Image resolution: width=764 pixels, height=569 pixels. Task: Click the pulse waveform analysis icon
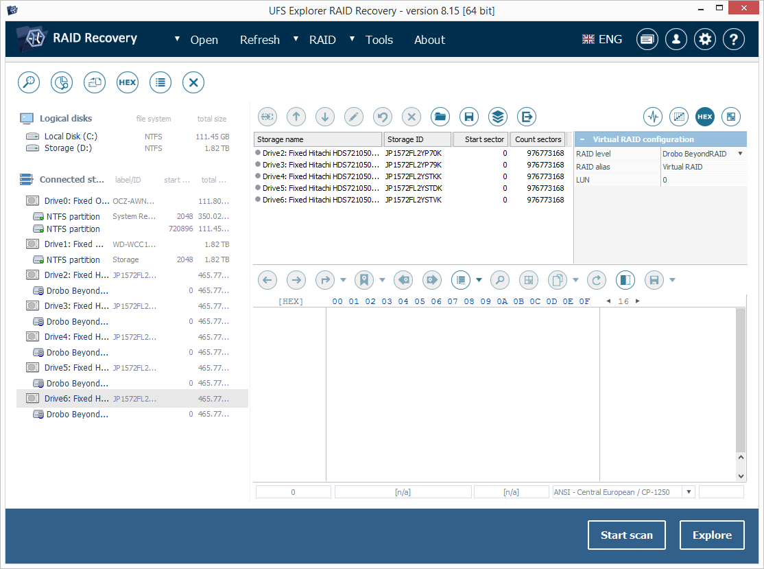click(653, 117)
